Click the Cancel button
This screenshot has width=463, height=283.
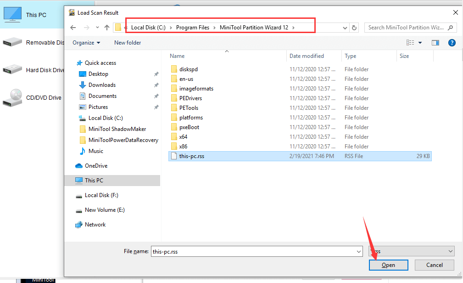click(x=434, y=265)
